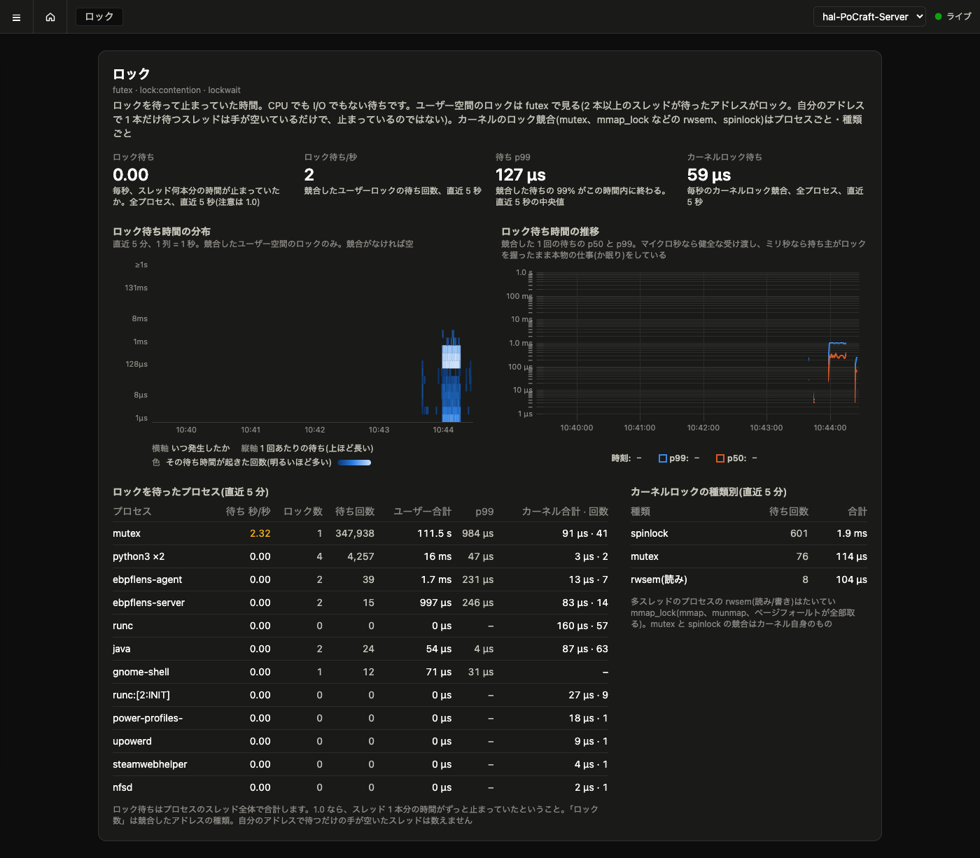Click the power-profiles- process name

pyautogui.click(x=148, y=718)
